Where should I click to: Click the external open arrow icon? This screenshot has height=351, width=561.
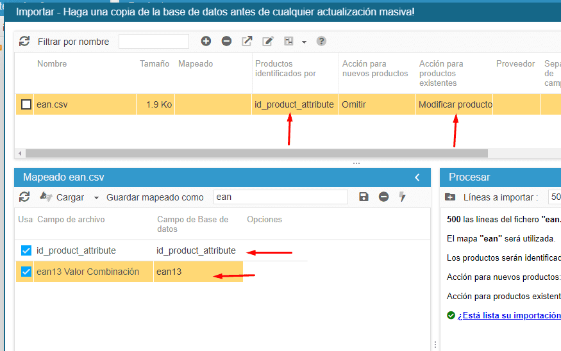coord(247,42)
